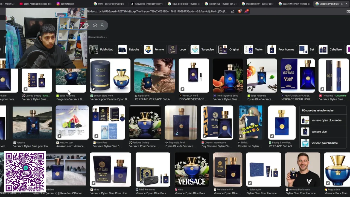Click product tag icon on Tiendamia image
Screen dimensions: 350x197
coord(322,89)
